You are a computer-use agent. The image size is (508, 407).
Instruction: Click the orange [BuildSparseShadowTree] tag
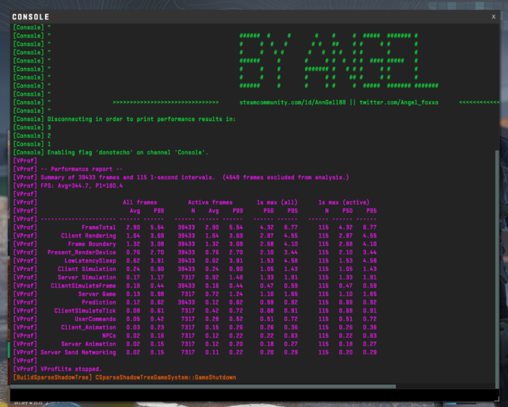53,377
